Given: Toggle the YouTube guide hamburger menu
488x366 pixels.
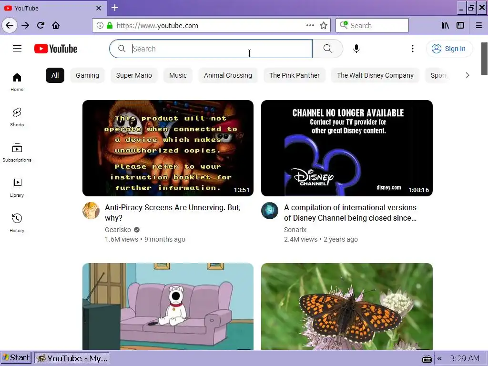Looking at the screenshot, I should pos(17,49).
